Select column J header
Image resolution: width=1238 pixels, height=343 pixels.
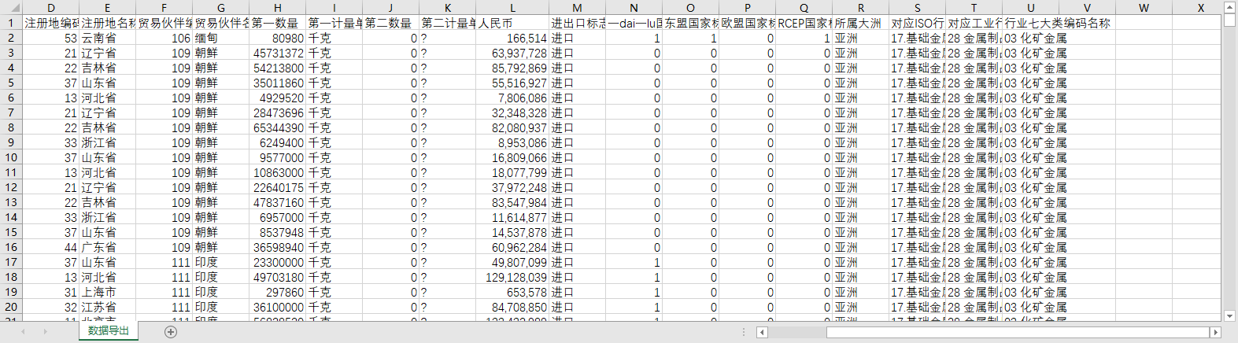pos(391,8)
